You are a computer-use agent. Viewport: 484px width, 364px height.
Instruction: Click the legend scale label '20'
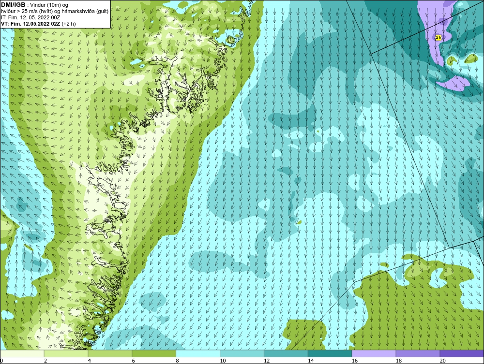(443, 361)
